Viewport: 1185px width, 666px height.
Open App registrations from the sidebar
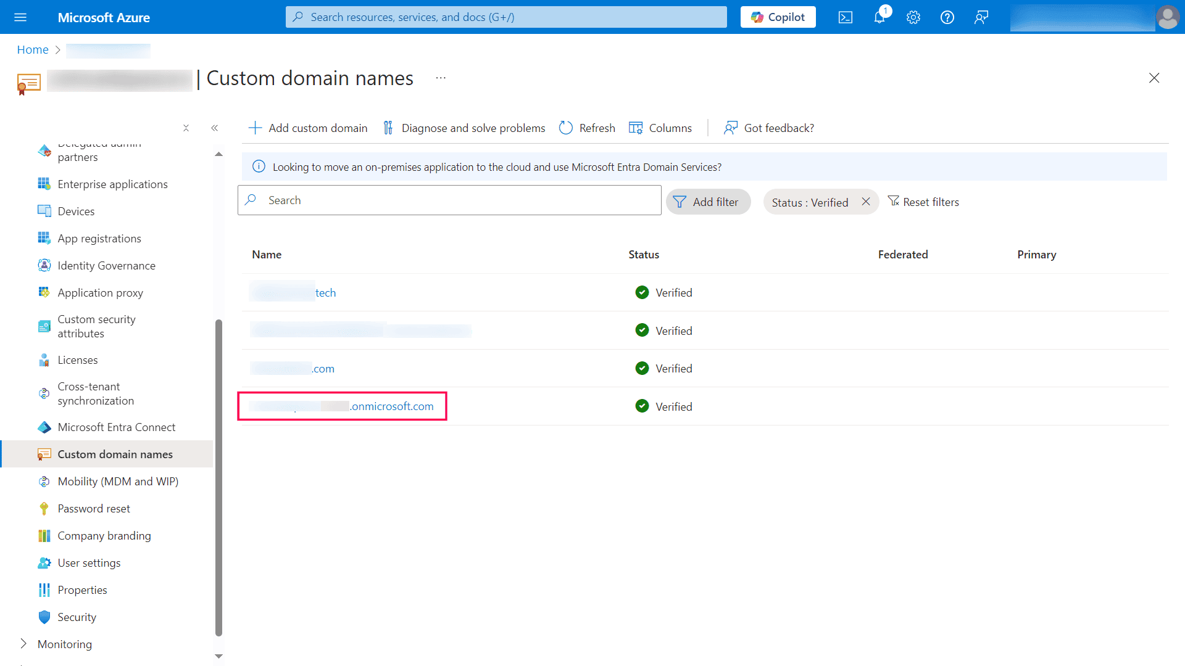pyautogui.click(x=98, y=238)
